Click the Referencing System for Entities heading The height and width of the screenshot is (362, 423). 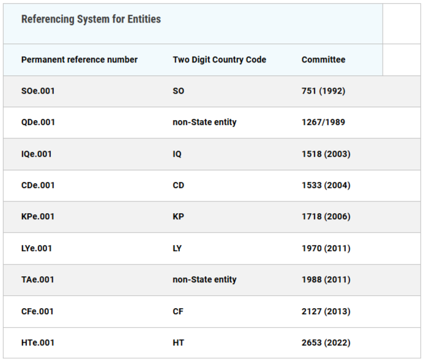tap(91, 19)
